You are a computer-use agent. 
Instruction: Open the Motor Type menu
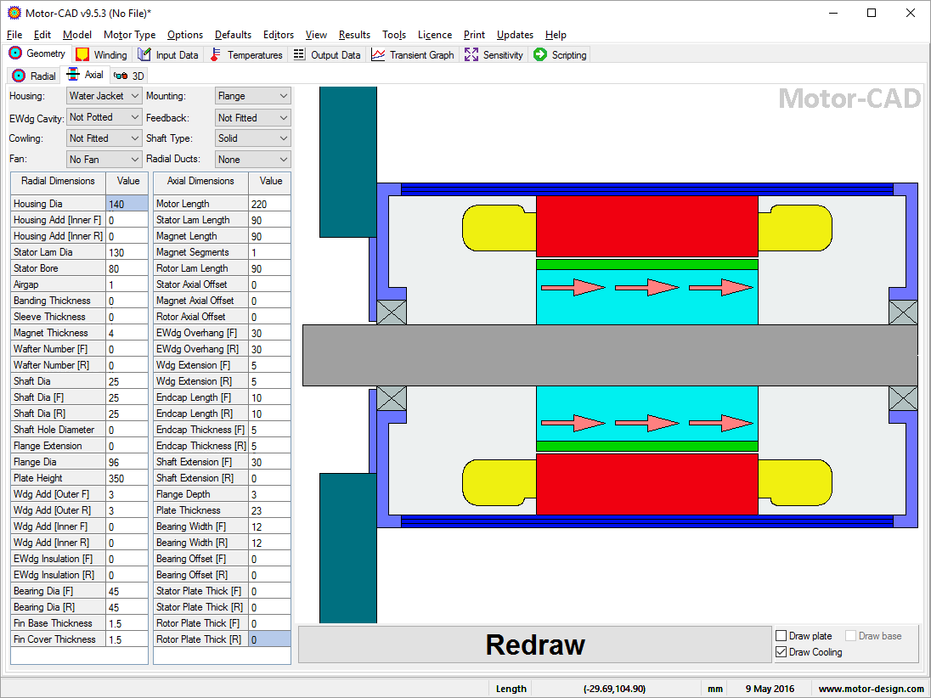(x=129, y=35)
